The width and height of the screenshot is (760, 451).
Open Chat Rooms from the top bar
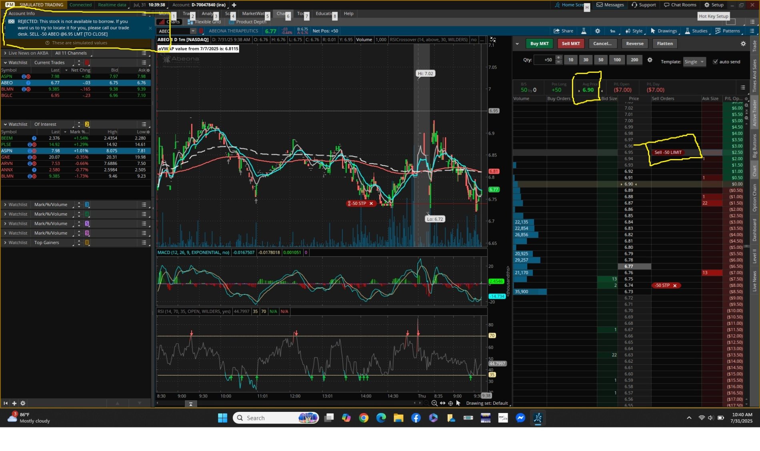coord(680,5)
